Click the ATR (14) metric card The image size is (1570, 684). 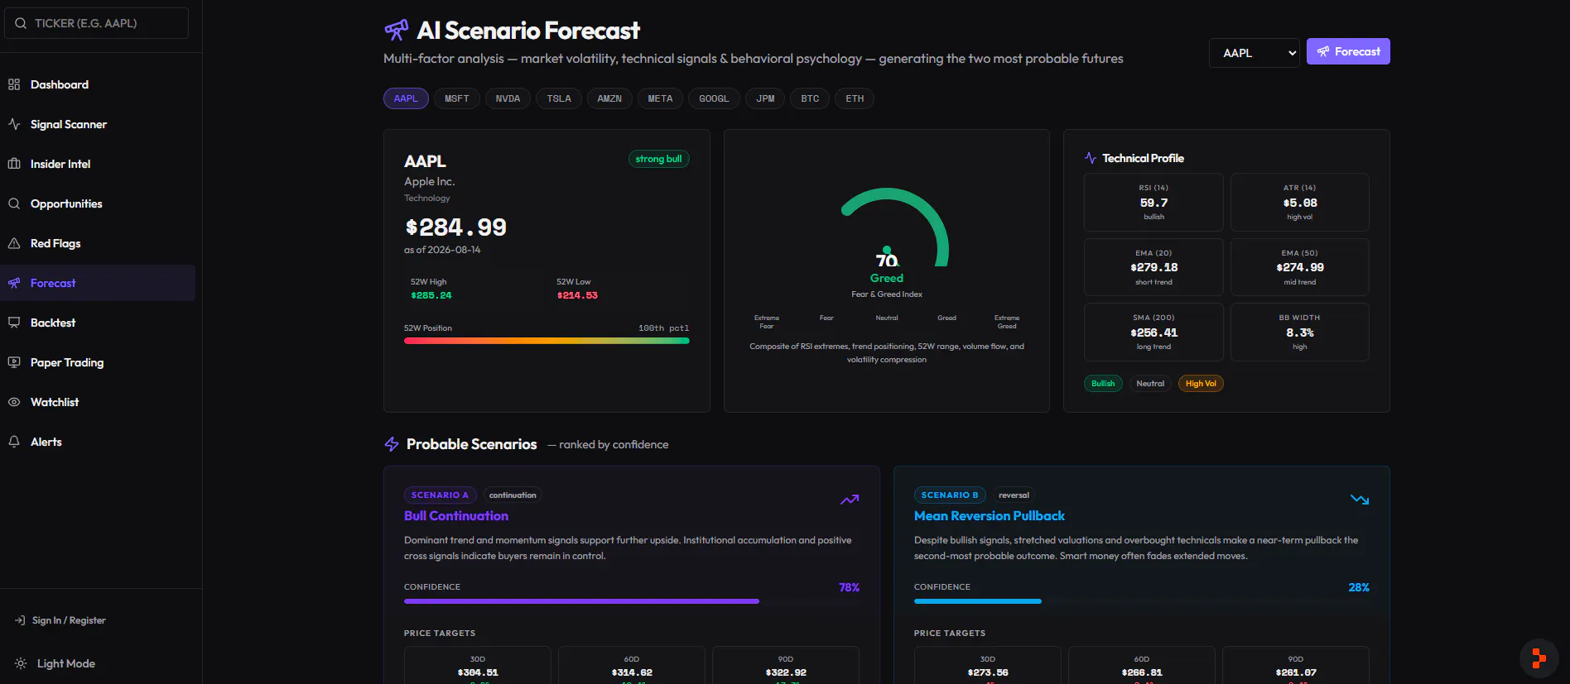tap(1300, 202)
